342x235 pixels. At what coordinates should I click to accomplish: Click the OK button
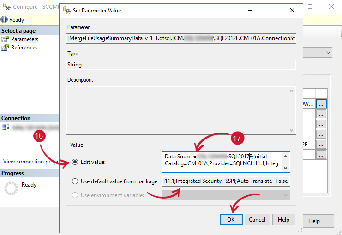click(x=231, y=219)
